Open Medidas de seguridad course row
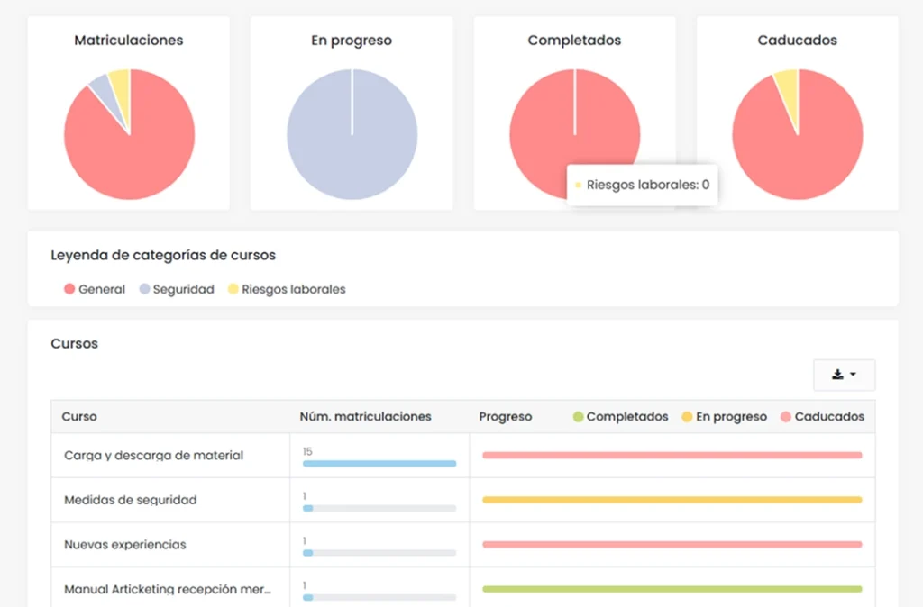The width and height of the screenshot is (923, 607). point(130,500)
